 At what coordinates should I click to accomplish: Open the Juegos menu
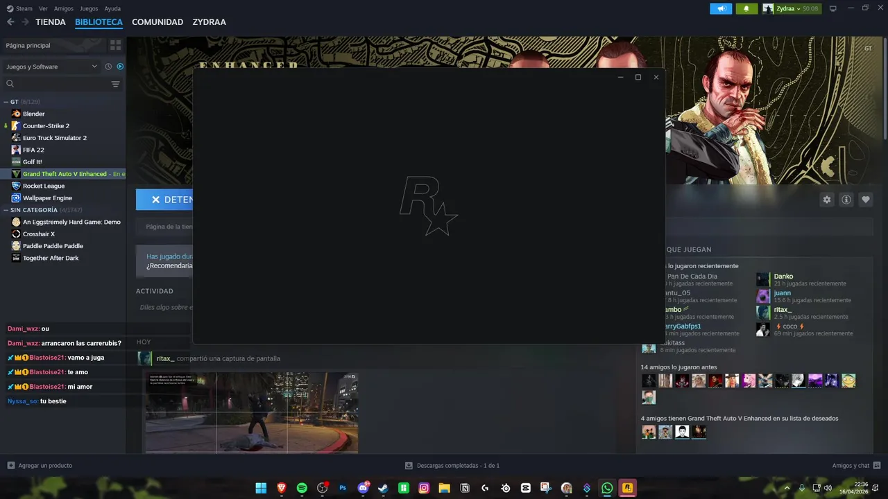[89, 8]
